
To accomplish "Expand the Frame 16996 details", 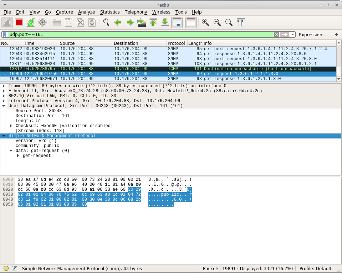I will 4,86.
